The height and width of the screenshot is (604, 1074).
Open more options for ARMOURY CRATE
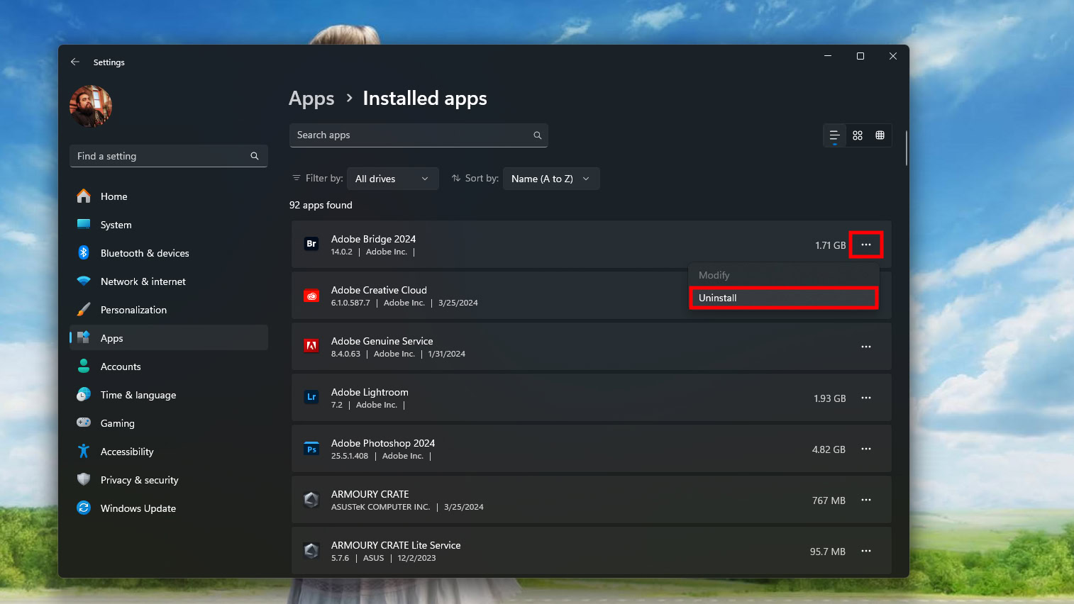(865, 500)
